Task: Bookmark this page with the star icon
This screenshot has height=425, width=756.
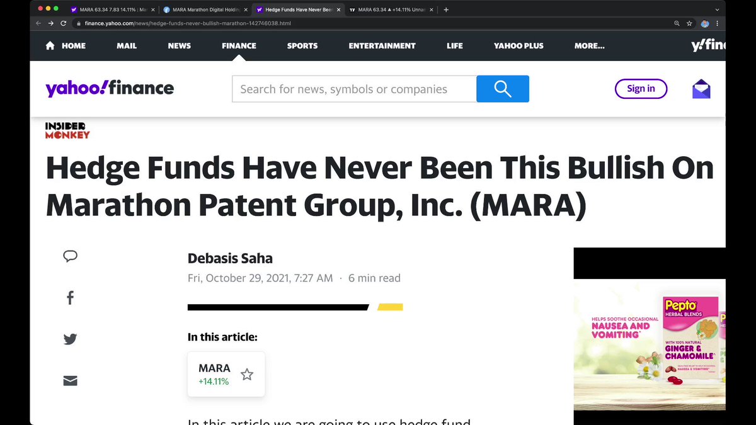Action: (x=690, y=23)
